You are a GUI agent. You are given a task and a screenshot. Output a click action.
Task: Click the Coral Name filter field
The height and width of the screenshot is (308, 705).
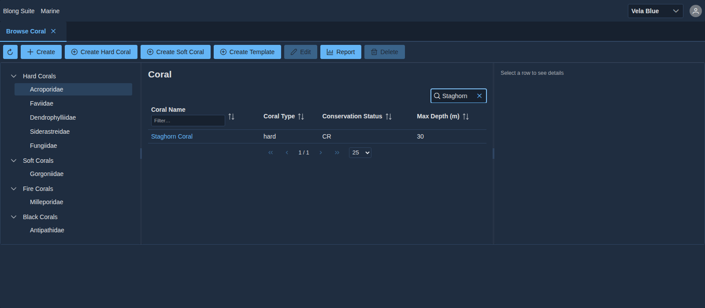[188, 121]
